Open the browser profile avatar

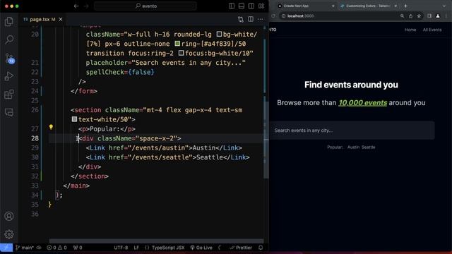coord(438,16)
